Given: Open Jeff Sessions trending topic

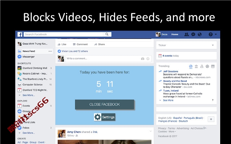Looking at the screenshot, I should pyautogui.click(x=171, y=71).
